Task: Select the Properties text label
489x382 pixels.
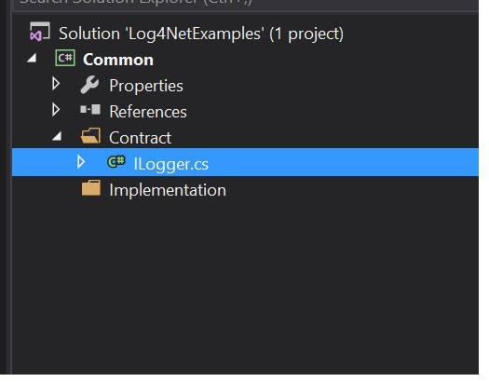Action: click(x=146, y=86)
